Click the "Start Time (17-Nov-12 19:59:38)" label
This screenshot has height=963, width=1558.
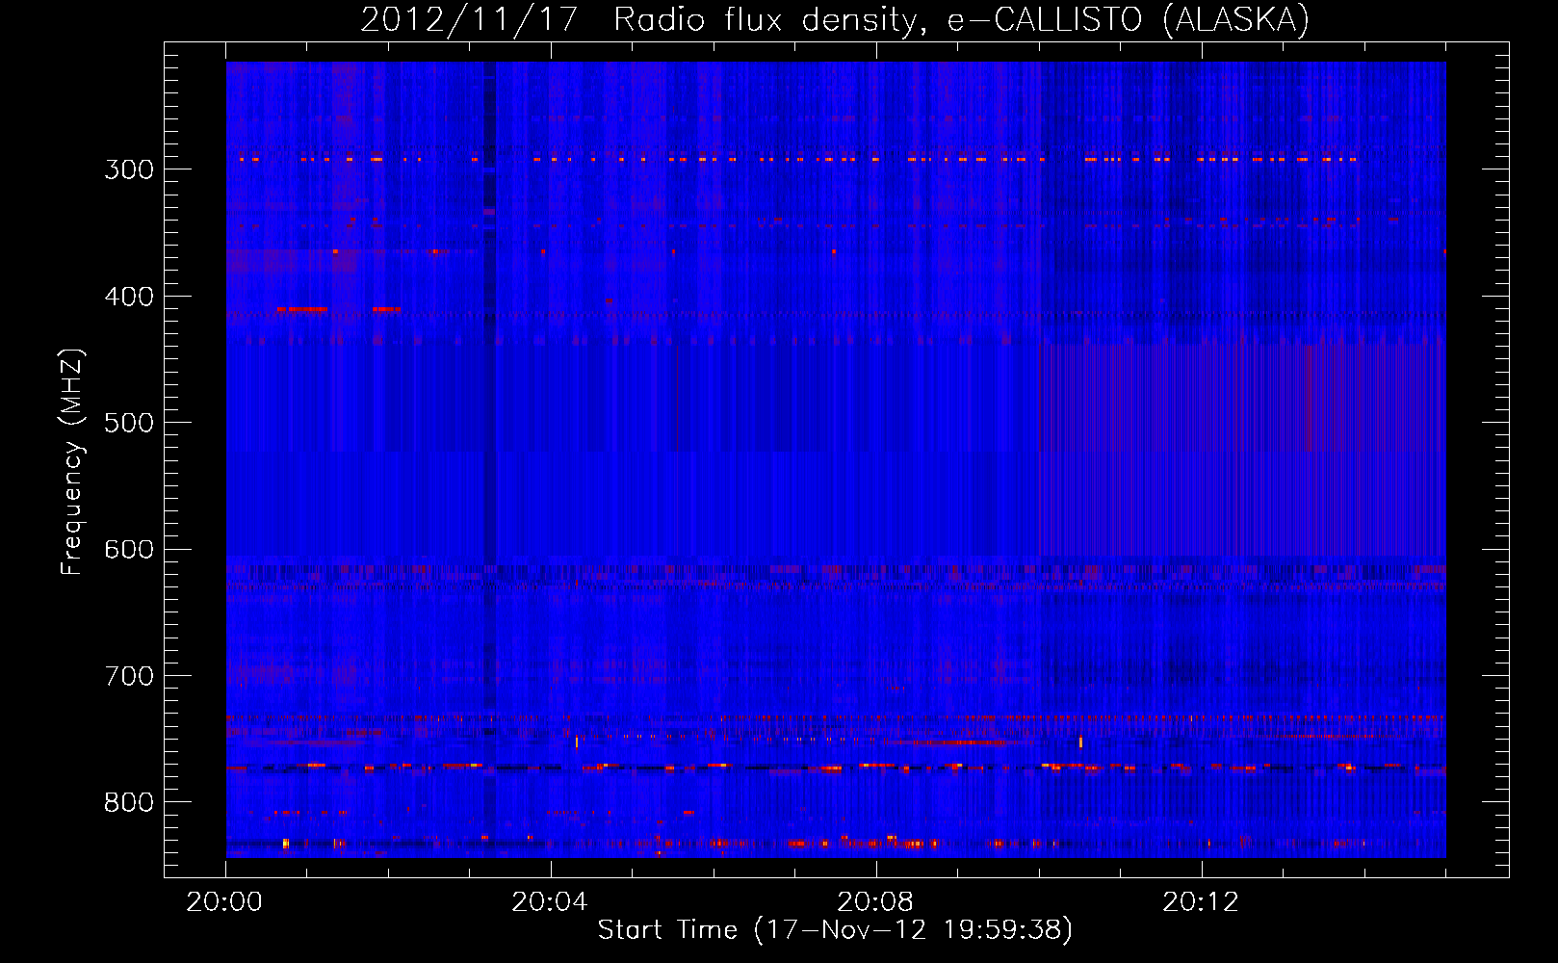[835, 930]
